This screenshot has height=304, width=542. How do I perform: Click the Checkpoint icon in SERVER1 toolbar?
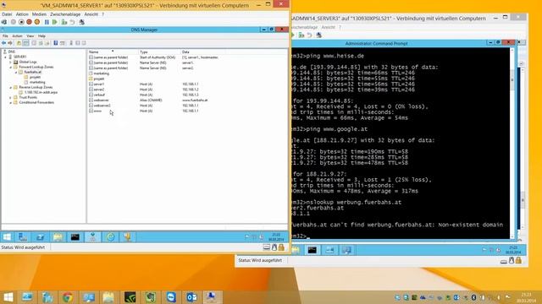[64, 22]
